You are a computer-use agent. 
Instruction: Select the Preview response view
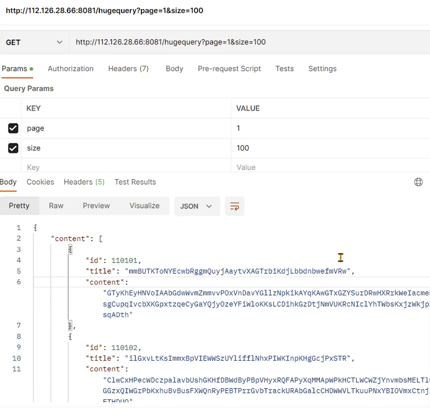click(x=96, y=206)
